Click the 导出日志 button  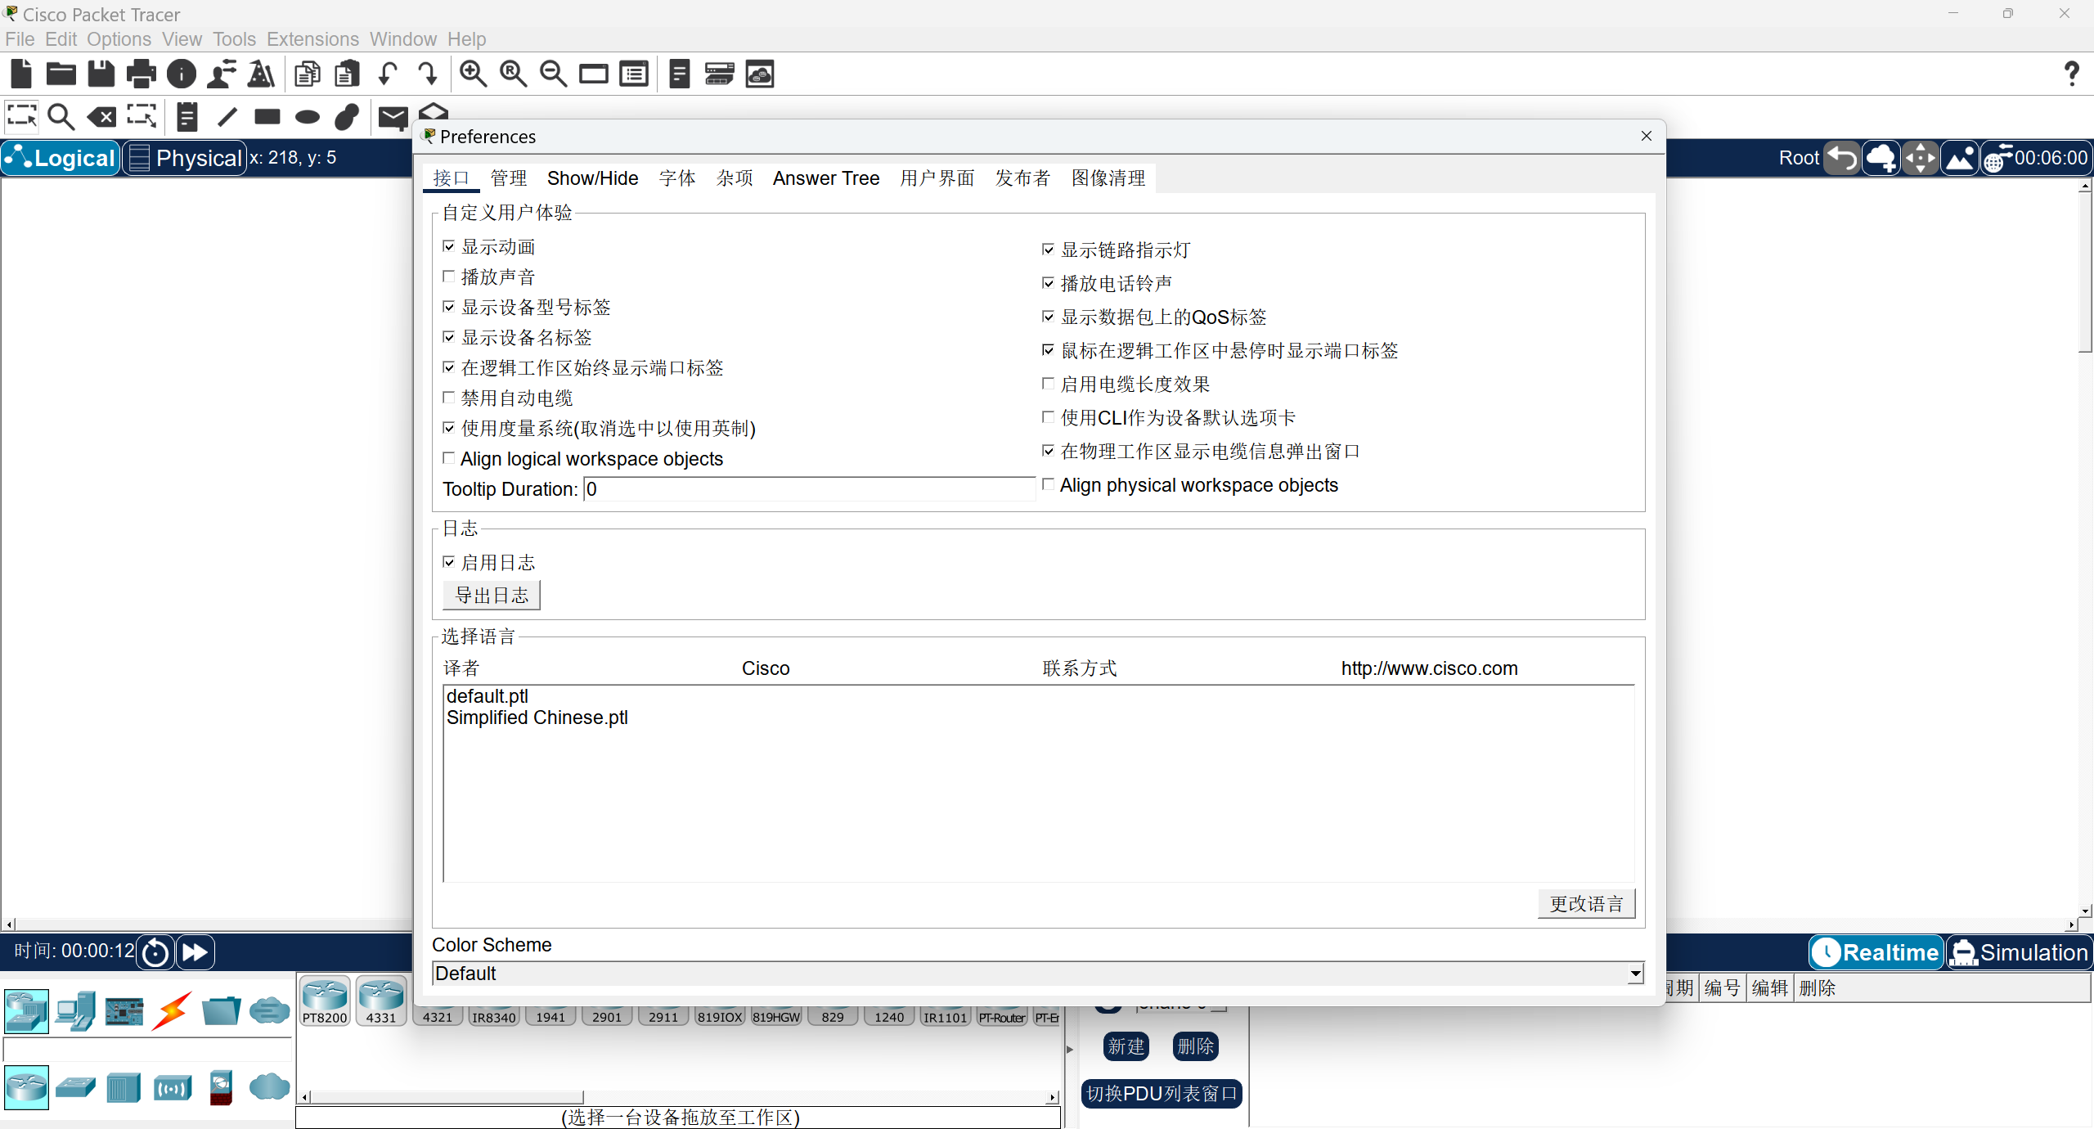pos(492,596)
